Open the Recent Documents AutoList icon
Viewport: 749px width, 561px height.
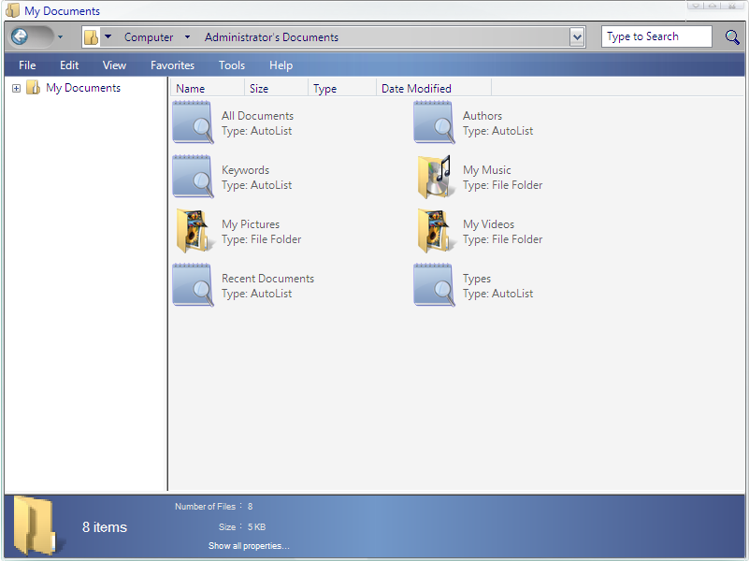click(193, 286)
